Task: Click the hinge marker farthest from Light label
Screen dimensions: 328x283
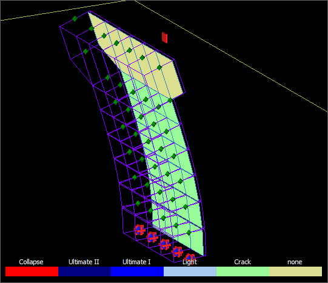Action: (x=139, y=230)
